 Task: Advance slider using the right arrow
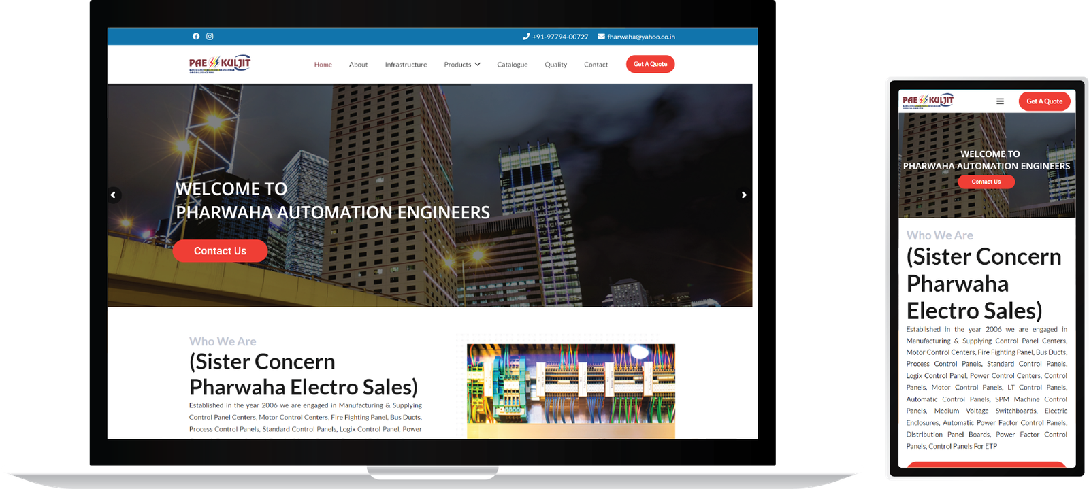tap(743, 195)
